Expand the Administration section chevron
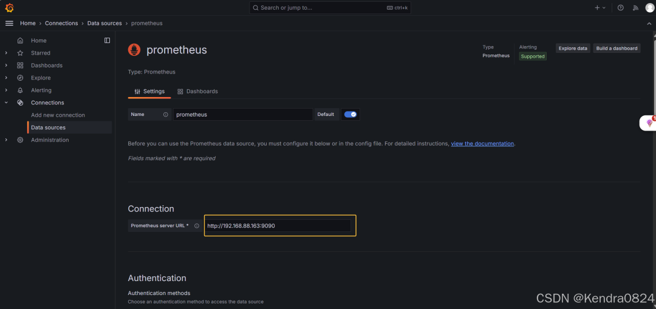656x309 pixels. click(x=6, y=140)
